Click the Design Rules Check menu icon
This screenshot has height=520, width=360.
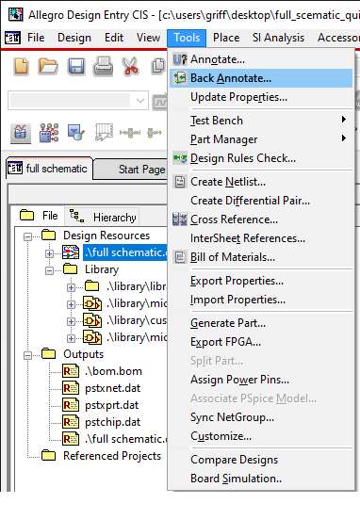(x=180, y=158)
